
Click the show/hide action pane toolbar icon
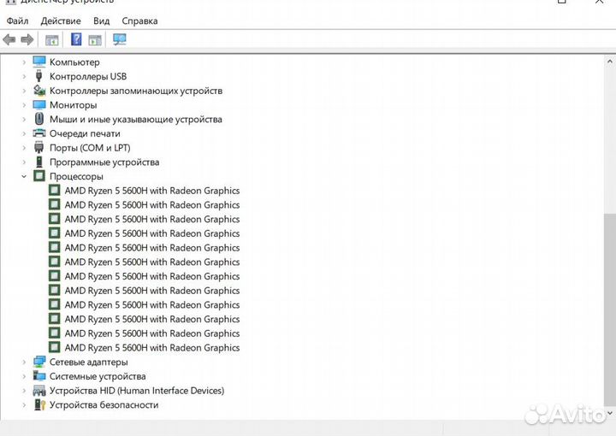click(x=95, y=39)
